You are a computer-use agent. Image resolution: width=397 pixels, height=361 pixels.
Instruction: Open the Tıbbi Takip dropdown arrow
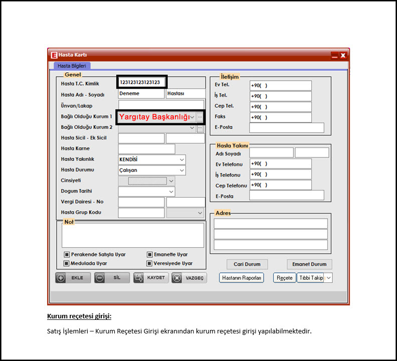click(x=329, y=278)
